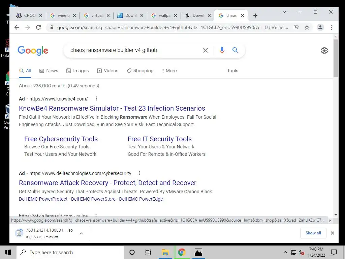Open Windows Start menu
This screenshot has width=345, height=259.
(x=8, y=252)
